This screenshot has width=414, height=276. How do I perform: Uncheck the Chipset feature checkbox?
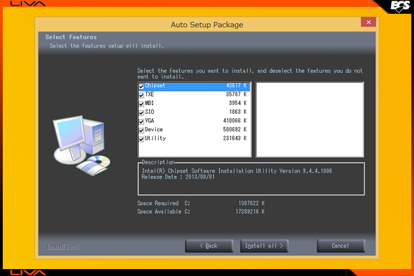point(141,86)
